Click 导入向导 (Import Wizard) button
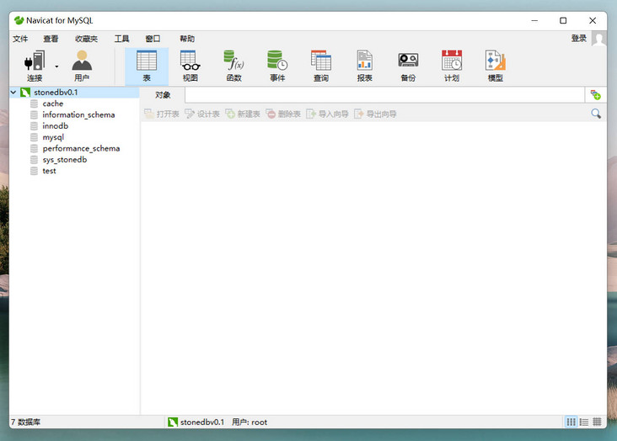617x441 pixels. (327, 114)
